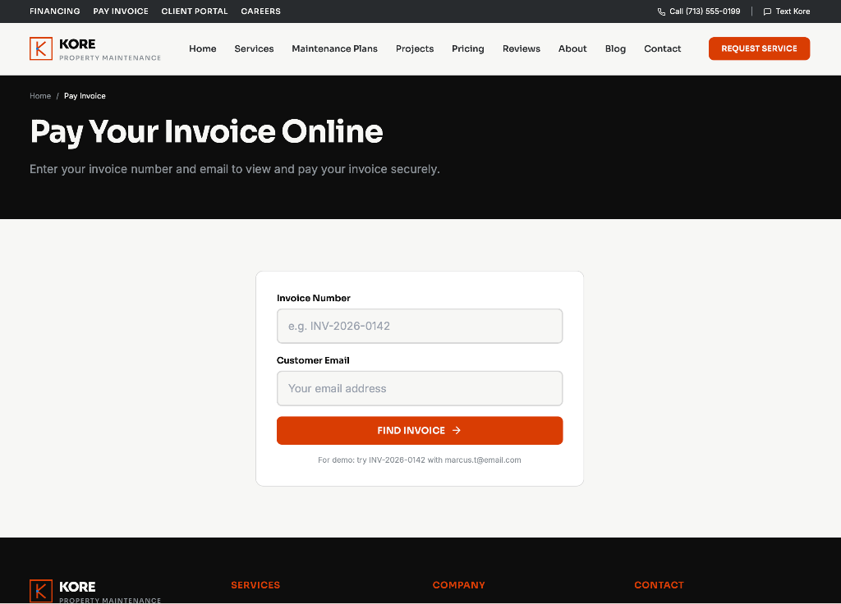This screenshot has width=841, height=604.
Task: Click the KORE wordmark in the header
Action: click(x=77, y=44)
